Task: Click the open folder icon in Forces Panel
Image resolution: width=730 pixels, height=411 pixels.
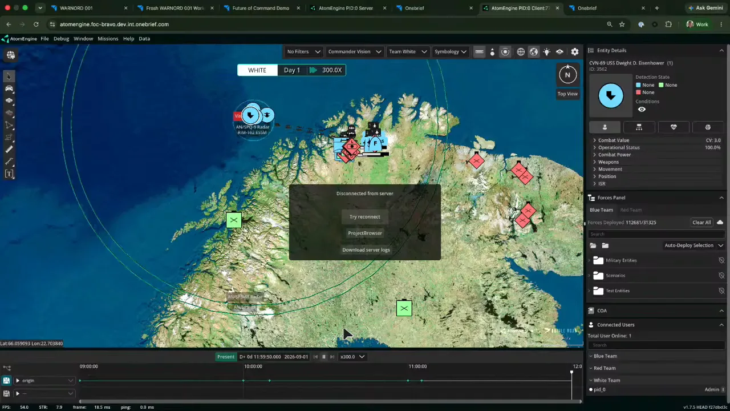Action: coord(593,245)
